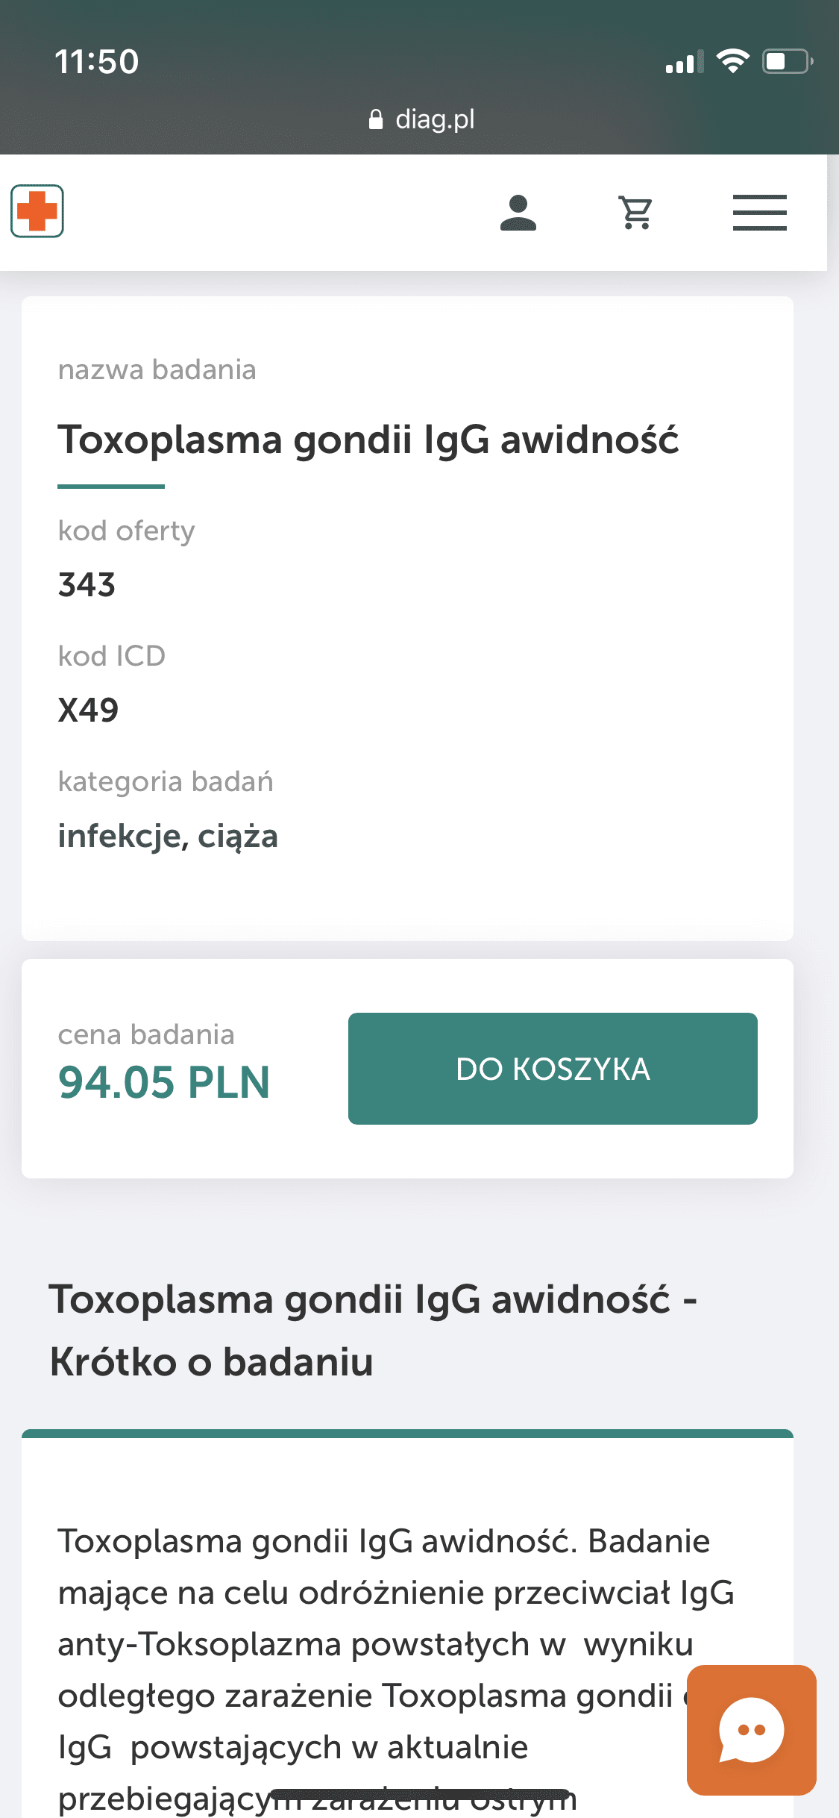Select the ICD code X49

[89, 710]
